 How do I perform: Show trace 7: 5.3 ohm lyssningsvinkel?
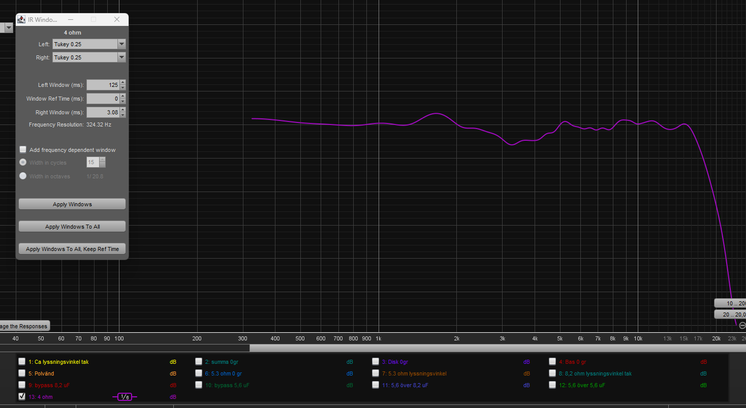376,373
